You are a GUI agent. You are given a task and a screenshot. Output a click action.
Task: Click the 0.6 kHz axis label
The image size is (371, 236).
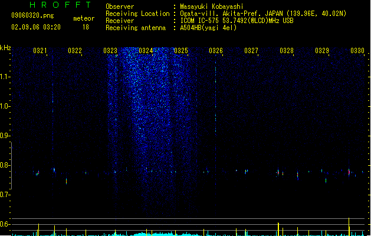(x=5, y=224)
